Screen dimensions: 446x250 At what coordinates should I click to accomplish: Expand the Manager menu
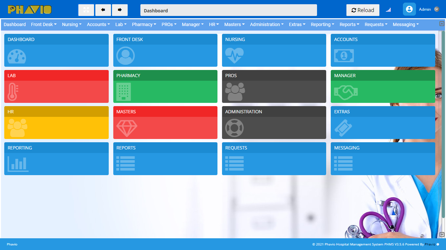click(193, 24)
